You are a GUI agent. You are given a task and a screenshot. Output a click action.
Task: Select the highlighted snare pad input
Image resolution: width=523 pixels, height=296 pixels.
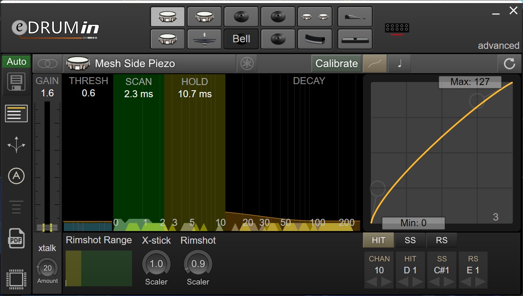(x=167, y=17)
